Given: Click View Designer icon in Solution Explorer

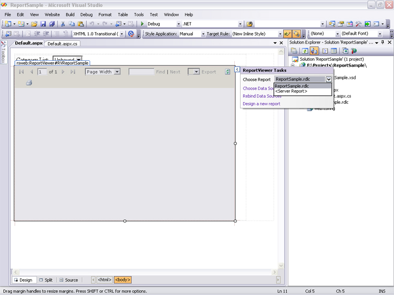Looking at the screenshot, I should pyautogui.click(x=334, y=51).
